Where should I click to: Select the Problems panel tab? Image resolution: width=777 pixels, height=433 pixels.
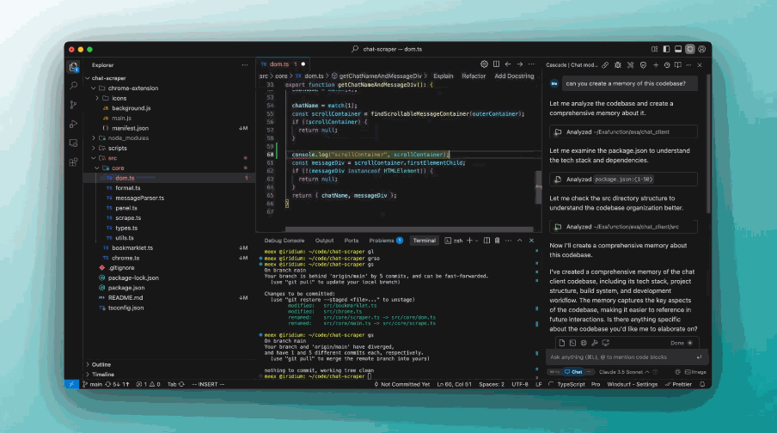(382, 241)
